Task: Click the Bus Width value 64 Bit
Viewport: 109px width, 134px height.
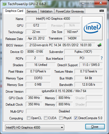Action: 89,78
